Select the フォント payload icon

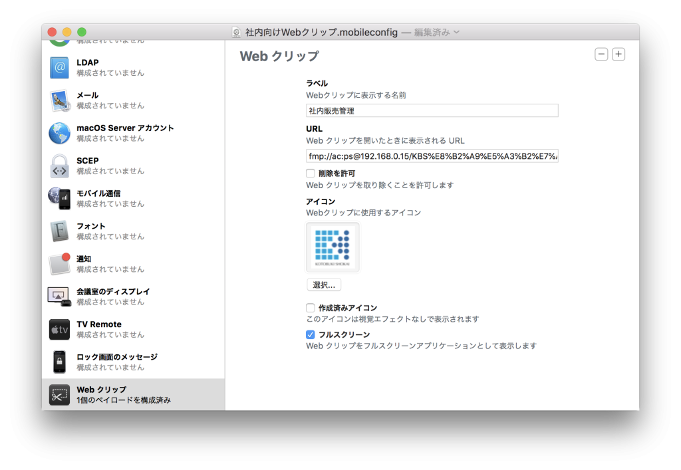[x=59, y=231]
